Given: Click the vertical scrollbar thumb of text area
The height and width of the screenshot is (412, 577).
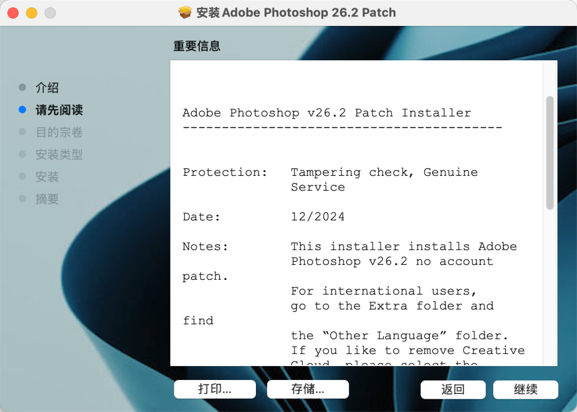Looking at the screenshot, I should [x=550, y=153].
